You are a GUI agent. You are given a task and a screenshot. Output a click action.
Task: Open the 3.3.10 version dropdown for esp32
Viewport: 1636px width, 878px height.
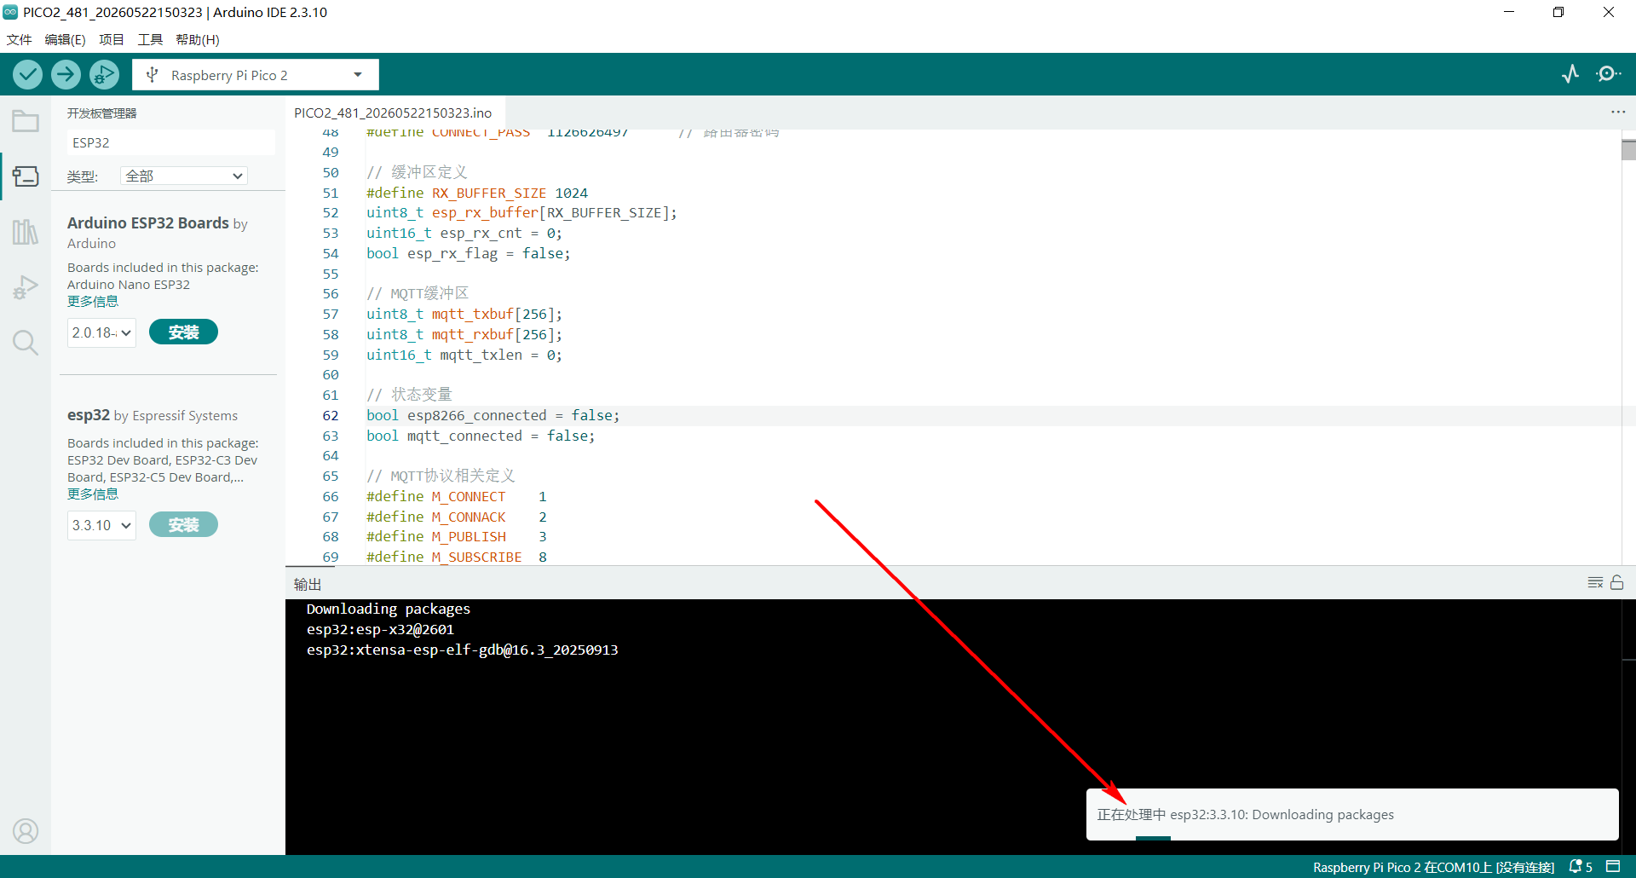coord(101,525)
